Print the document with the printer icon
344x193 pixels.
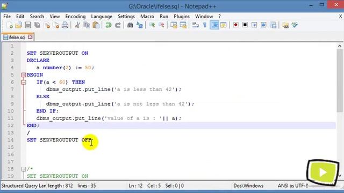pyautogui.click(x=65, y=25)
